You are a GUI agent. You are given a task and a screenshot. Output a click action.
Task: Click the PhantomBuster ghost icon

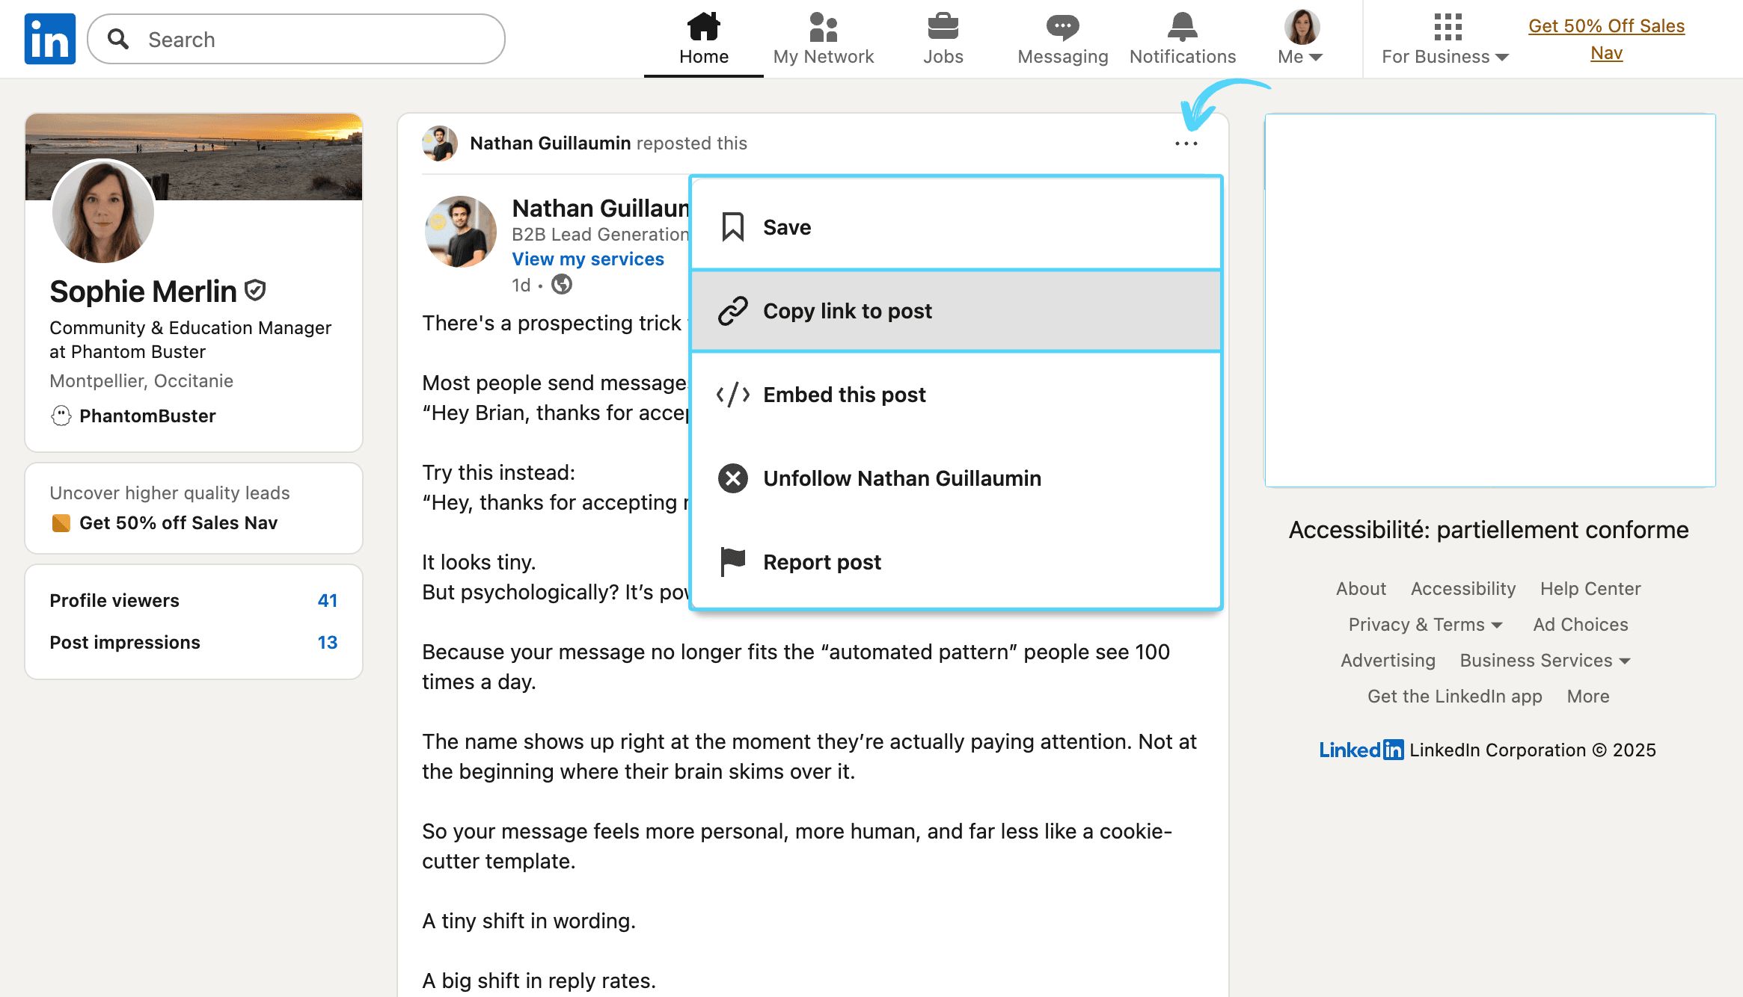click(61, 416)
